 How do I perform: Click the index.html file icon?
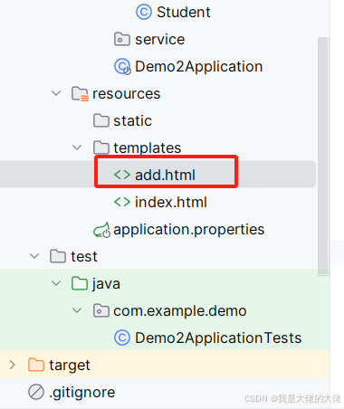[x=122, y=202]
